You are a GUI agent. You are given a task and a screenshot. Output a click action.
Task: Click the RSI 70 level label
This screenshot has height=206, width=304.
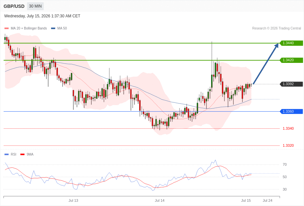tap(285, 164)
